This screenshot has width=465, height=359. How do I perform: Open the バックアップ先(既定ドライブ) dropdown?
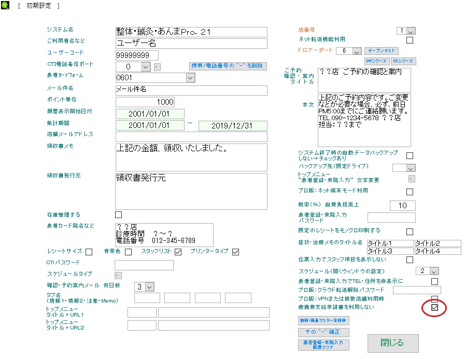[411, 168]
